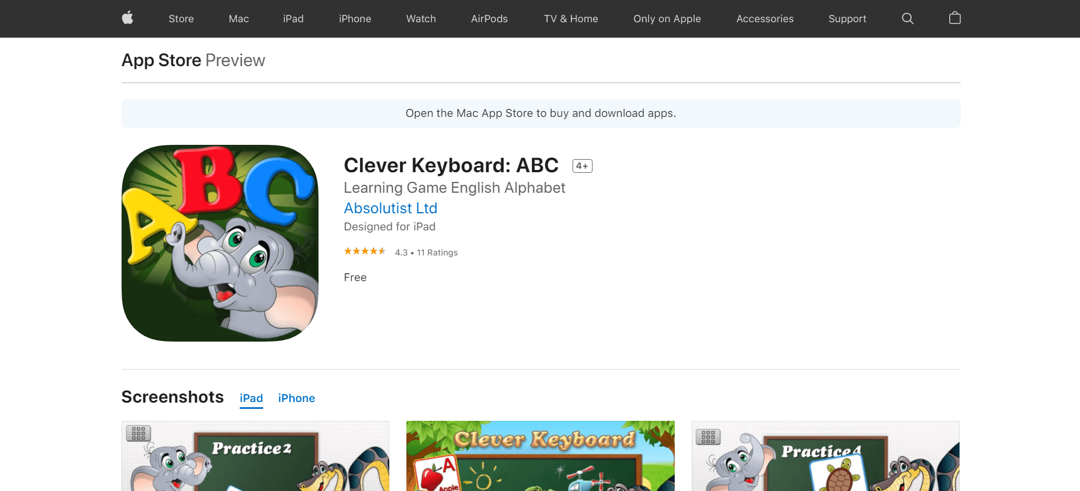Open the AirPods menu item
The image size is (1080, 491).
click(489, 18)
